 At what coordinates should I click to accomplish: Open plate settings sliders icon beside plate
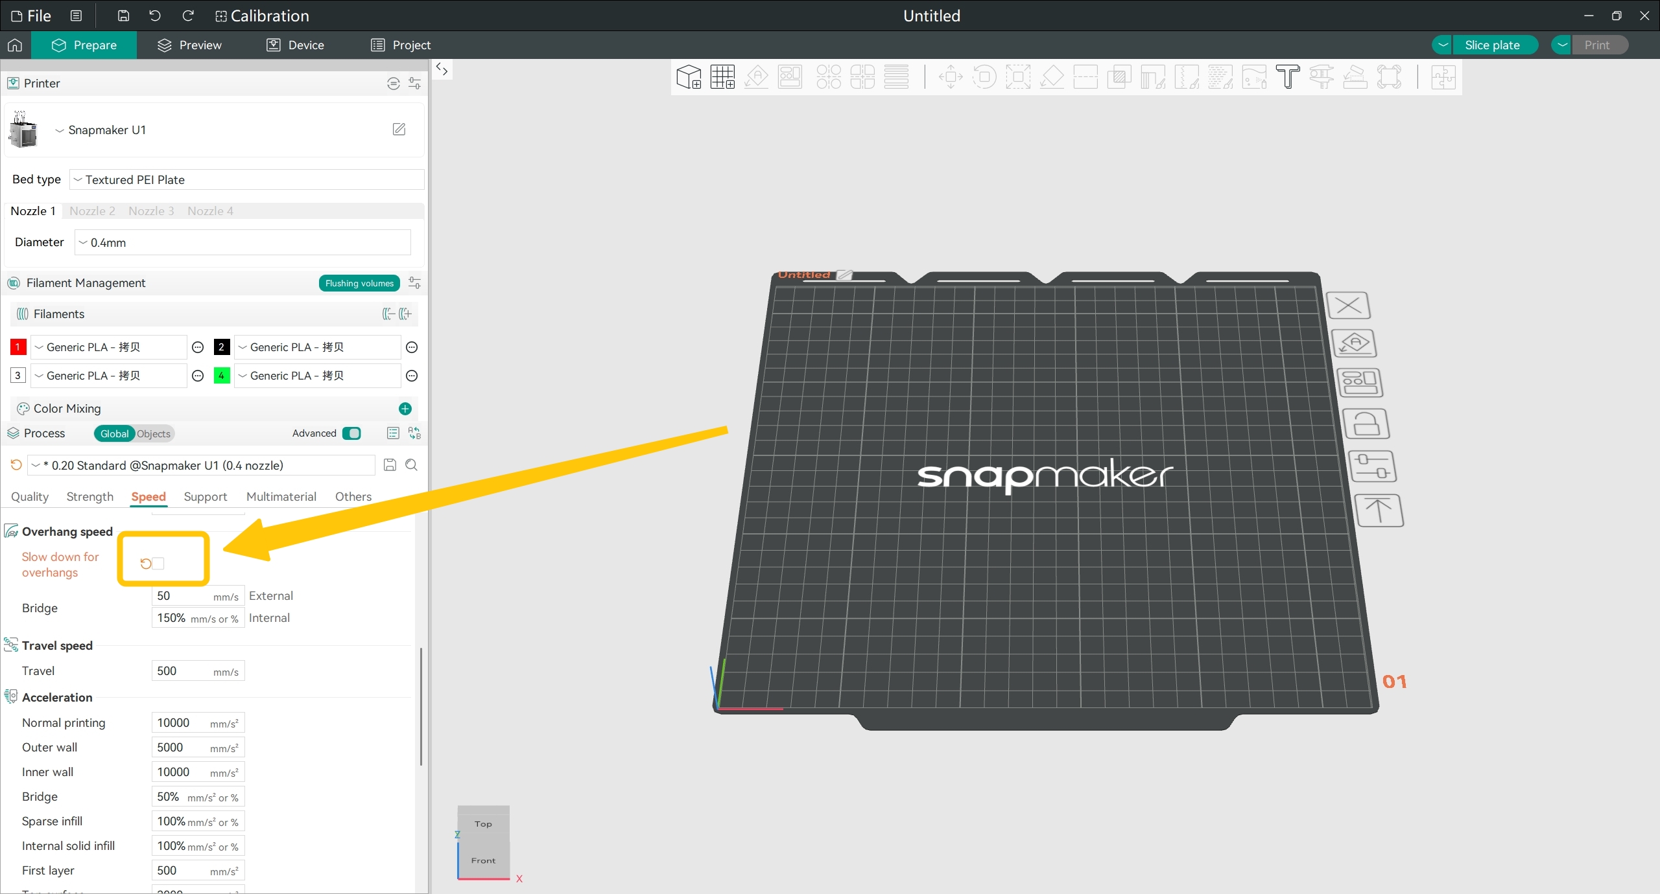click(1372, 466)
